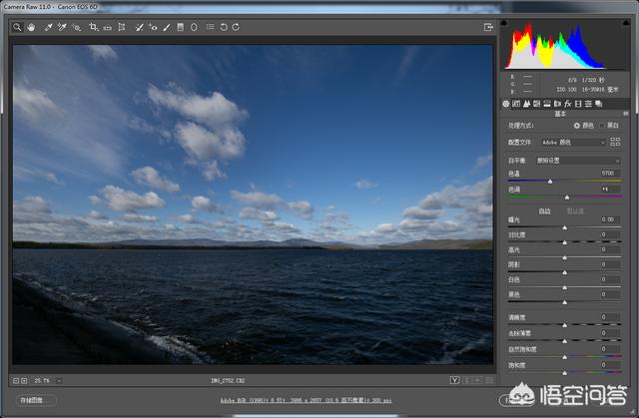Screen dimensions: 639x418
Task: Click the zoom in plus button
Action: [24, 381]
